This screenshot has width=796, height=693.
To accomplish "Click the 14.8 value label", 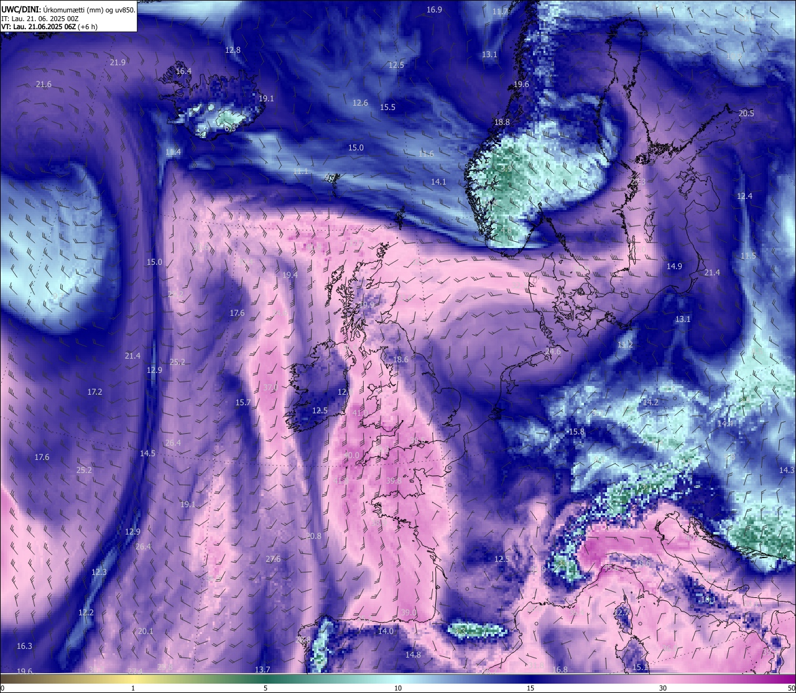I will coord(413,655).
